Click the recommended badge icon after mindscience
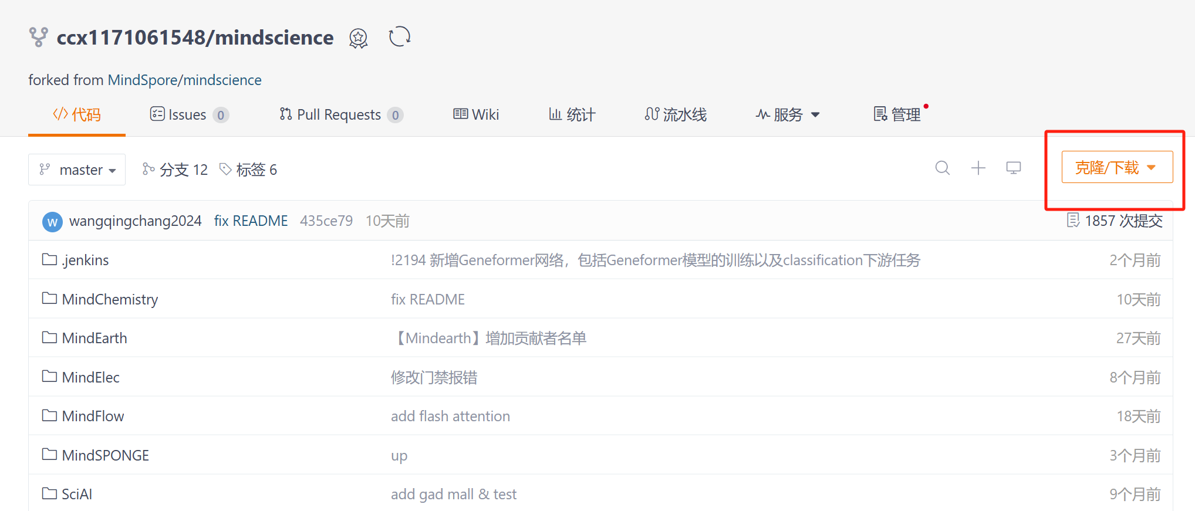The height and width of the screenshot is (511, 1195). (x=358, y=38)
